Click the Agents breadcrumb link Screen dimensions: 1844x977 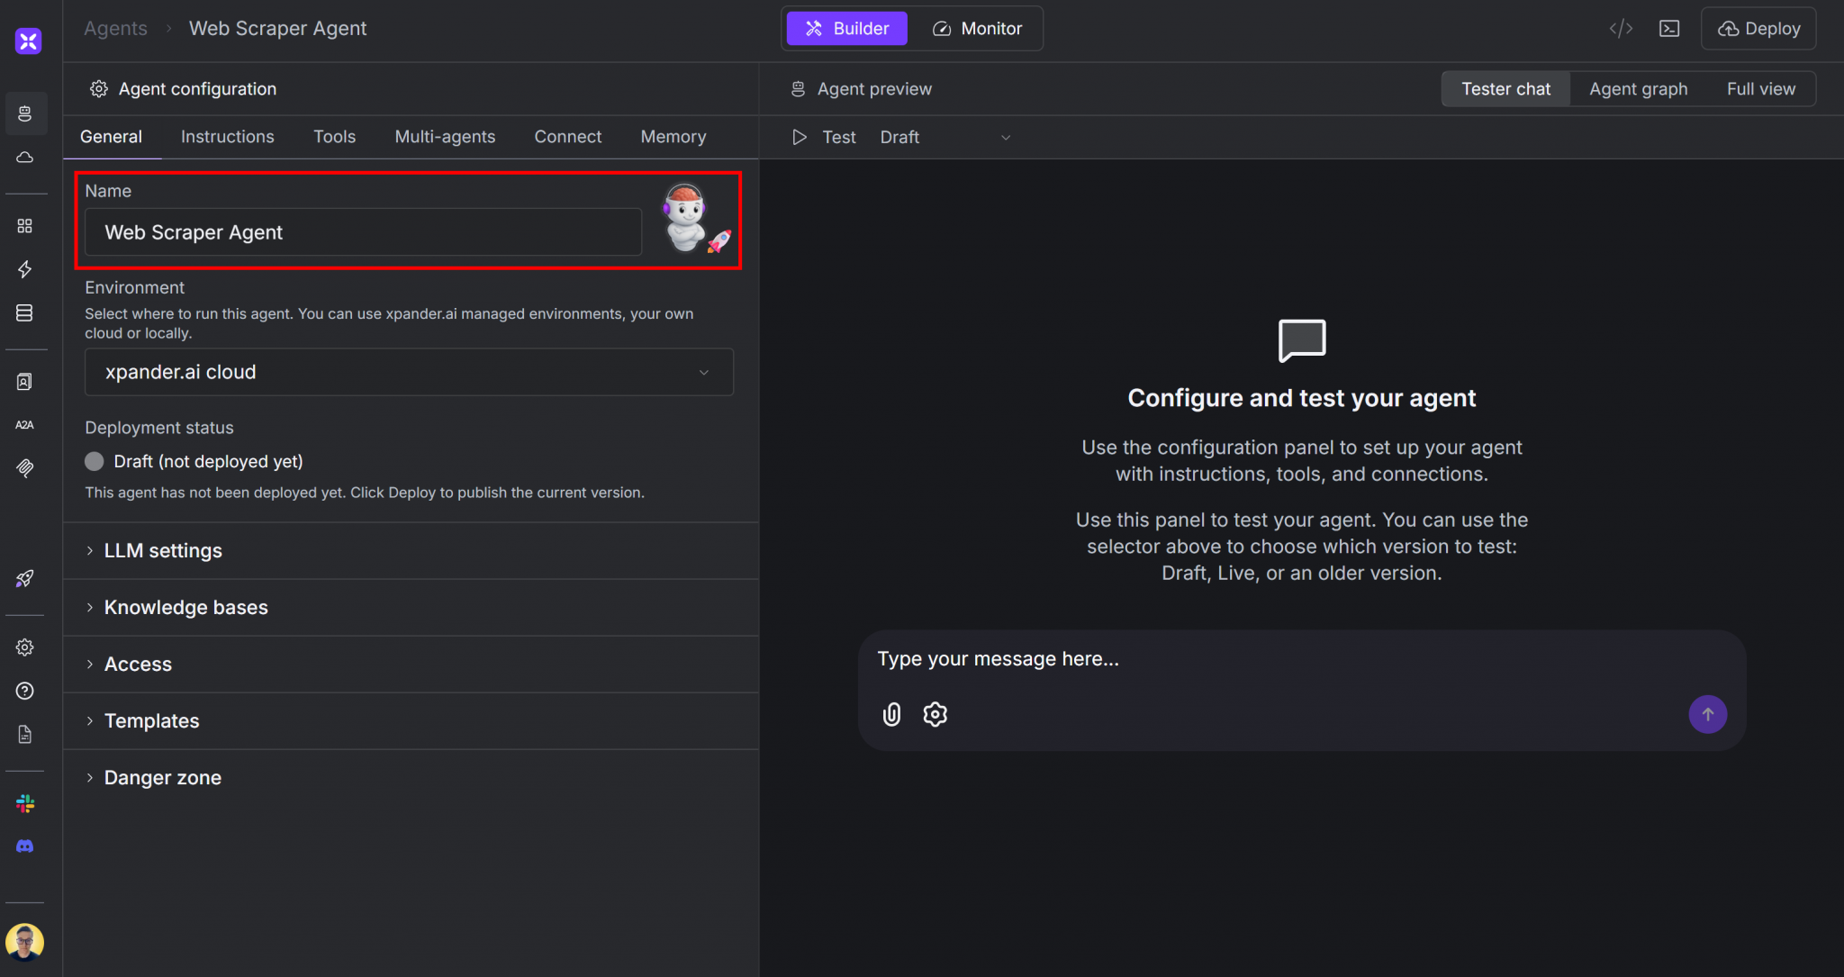[x=115, y=29]
